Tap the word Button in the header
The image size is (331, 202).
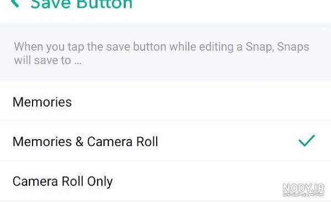click(104, 4)
